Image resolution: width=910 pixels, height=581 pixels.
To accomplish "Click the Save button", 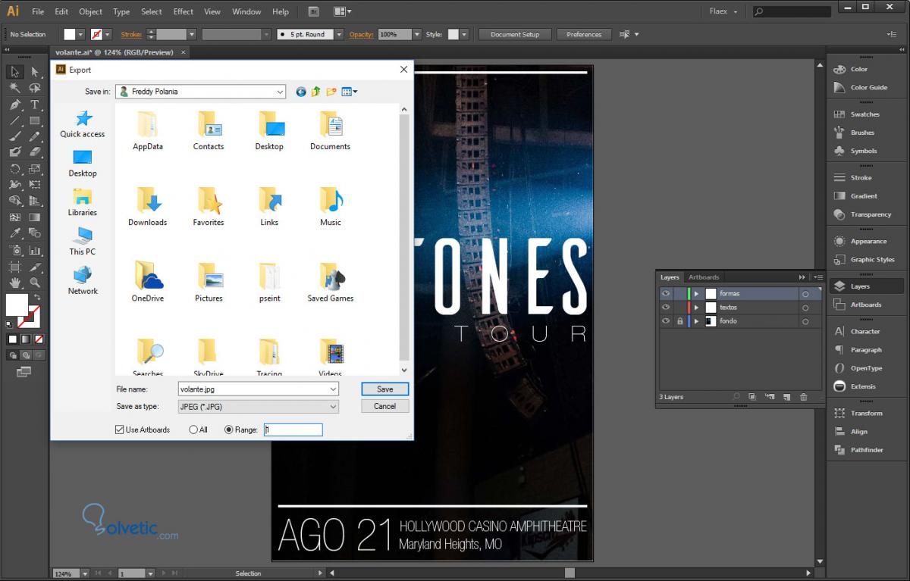I will 384,389.
